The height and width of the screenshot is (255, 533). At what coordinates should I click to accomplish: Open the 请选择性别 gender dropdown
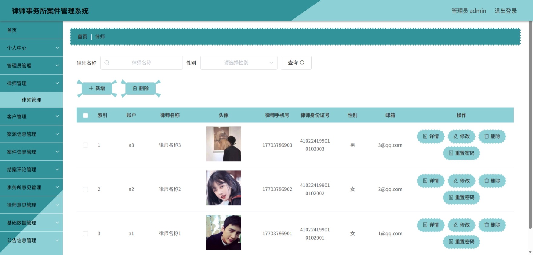239,63
